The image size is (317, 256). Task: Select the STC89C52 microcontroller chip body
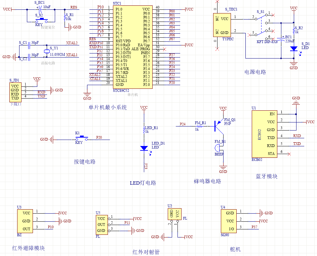coord(133,47)
